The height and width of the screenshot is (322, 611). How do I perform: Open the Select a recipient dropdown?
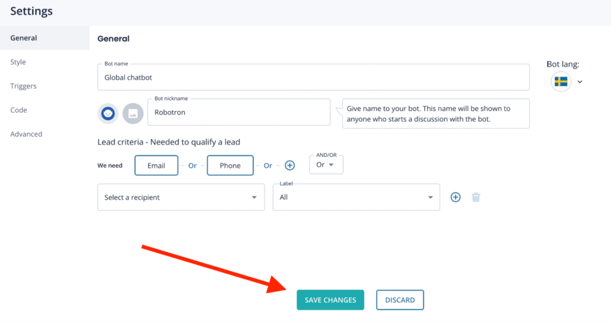(x=181, y=197)
